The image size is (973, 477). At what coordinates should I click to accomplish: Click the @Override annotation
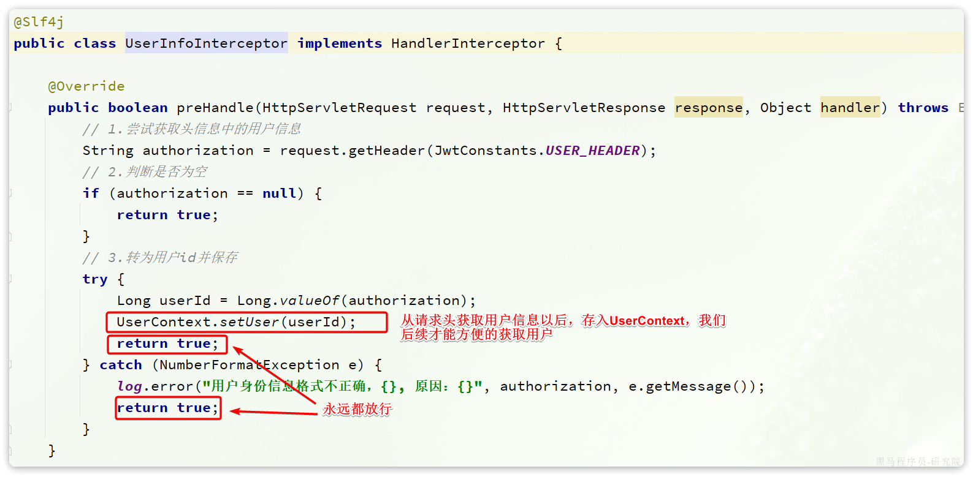pos(86,86)
